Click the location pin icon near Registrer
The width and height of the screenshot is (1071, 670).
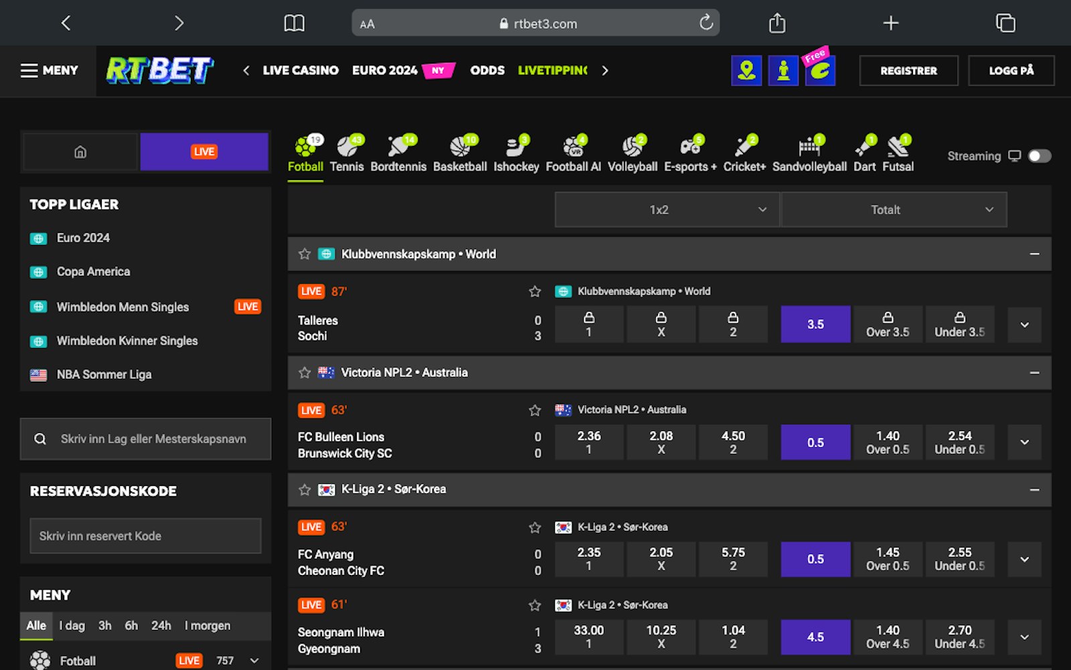pyautogui.click(x=746, y=70)
